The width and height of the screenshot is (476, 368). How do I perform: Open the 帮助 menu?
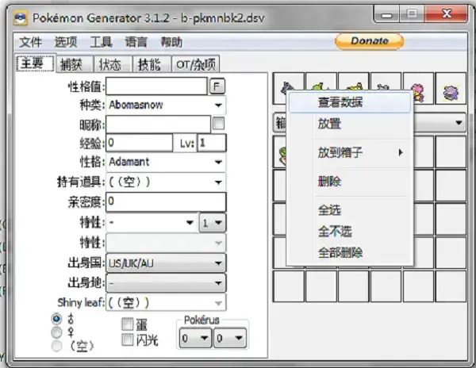(171, 42)
